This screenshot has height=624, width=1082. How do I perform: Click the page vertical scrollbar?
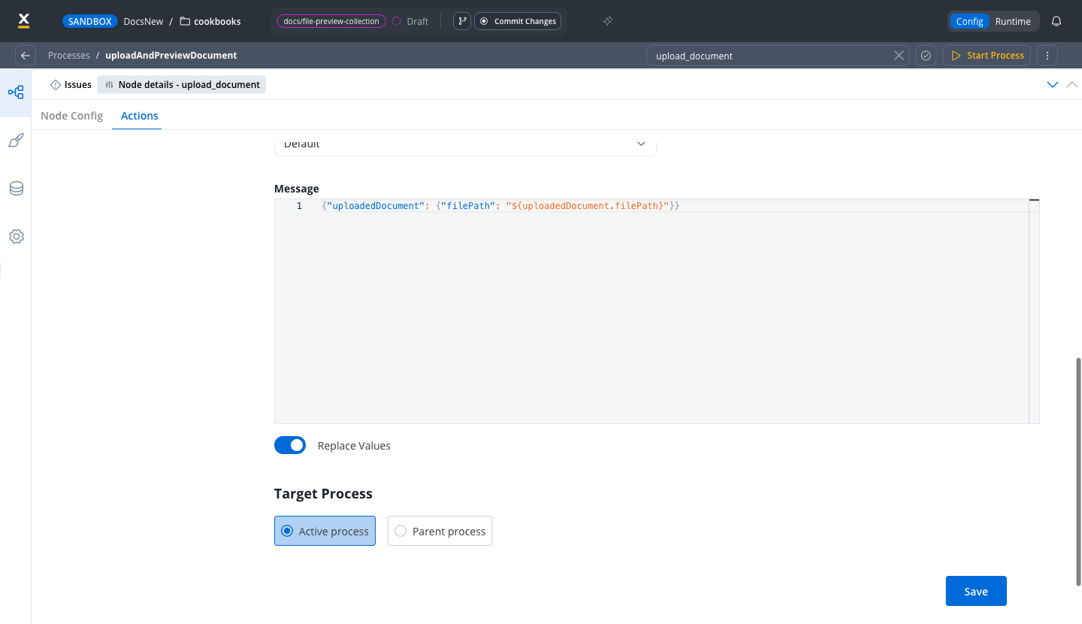[1078, 471]
